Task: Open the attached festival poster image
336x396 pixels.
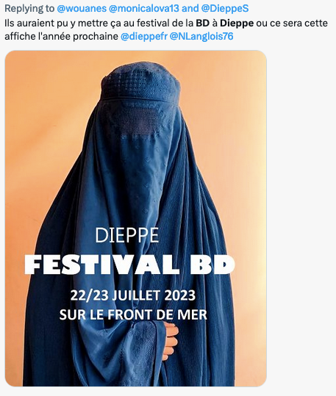Action: (136, 218)
